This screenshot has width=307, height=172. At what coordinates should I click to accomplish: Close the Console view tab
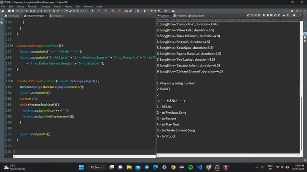(x=171, y=16)
